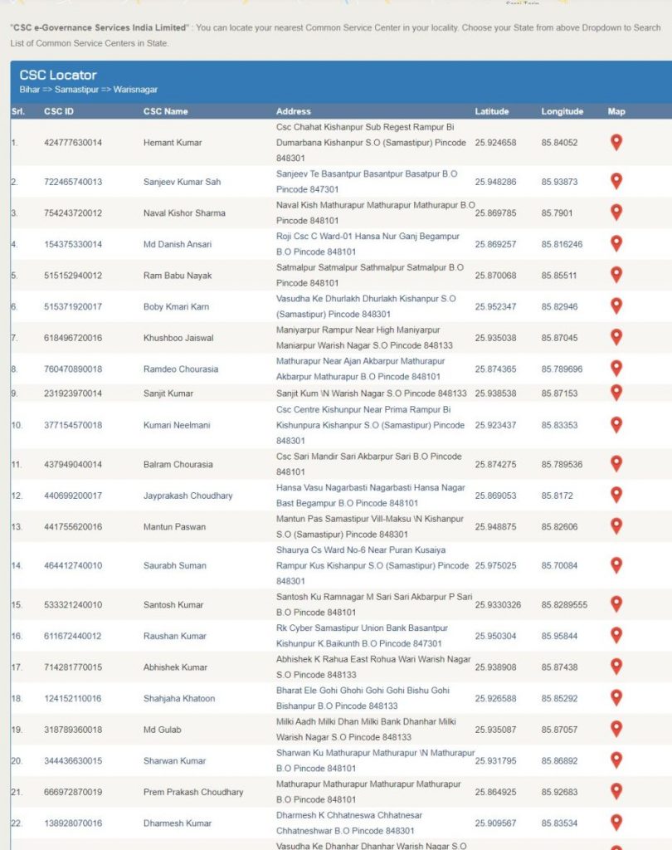Show map location for Raushan Kumar
This screenshot has height=850, width=672.
pyautogui.click(x=616, y=635)
